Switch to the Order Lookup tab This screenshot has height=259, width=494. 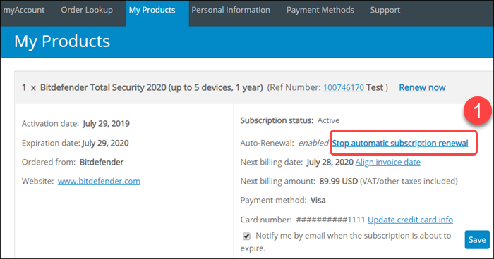coord(87,10)
